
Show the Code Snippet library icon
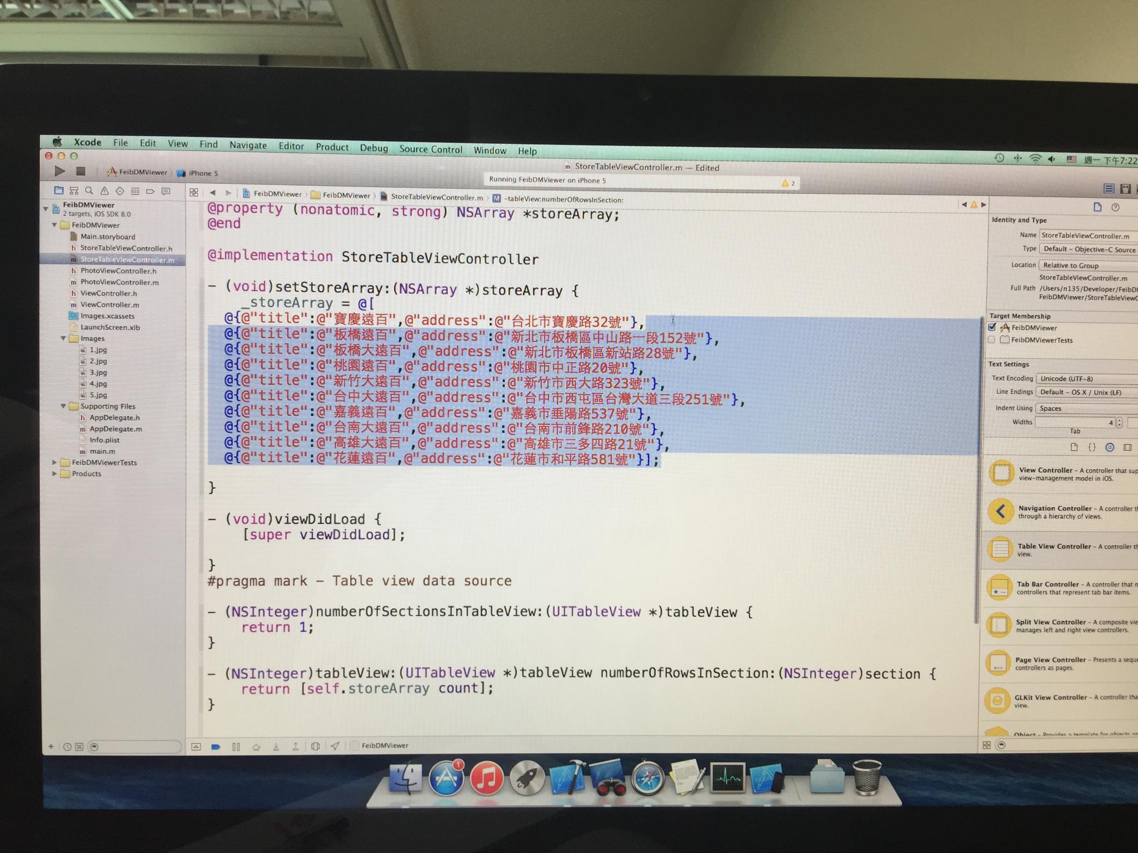1092,447
